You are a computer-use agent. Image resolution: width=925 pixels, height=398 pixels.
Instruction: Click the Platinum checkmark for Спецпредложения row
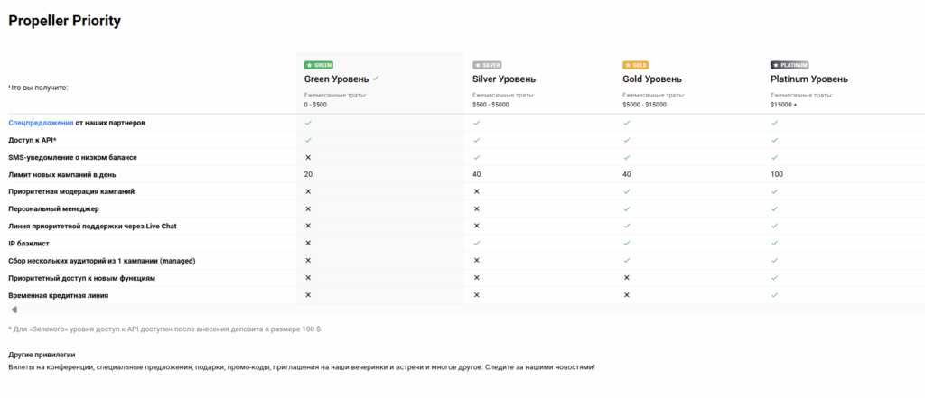pyautogui.click(x=774, y=124)
